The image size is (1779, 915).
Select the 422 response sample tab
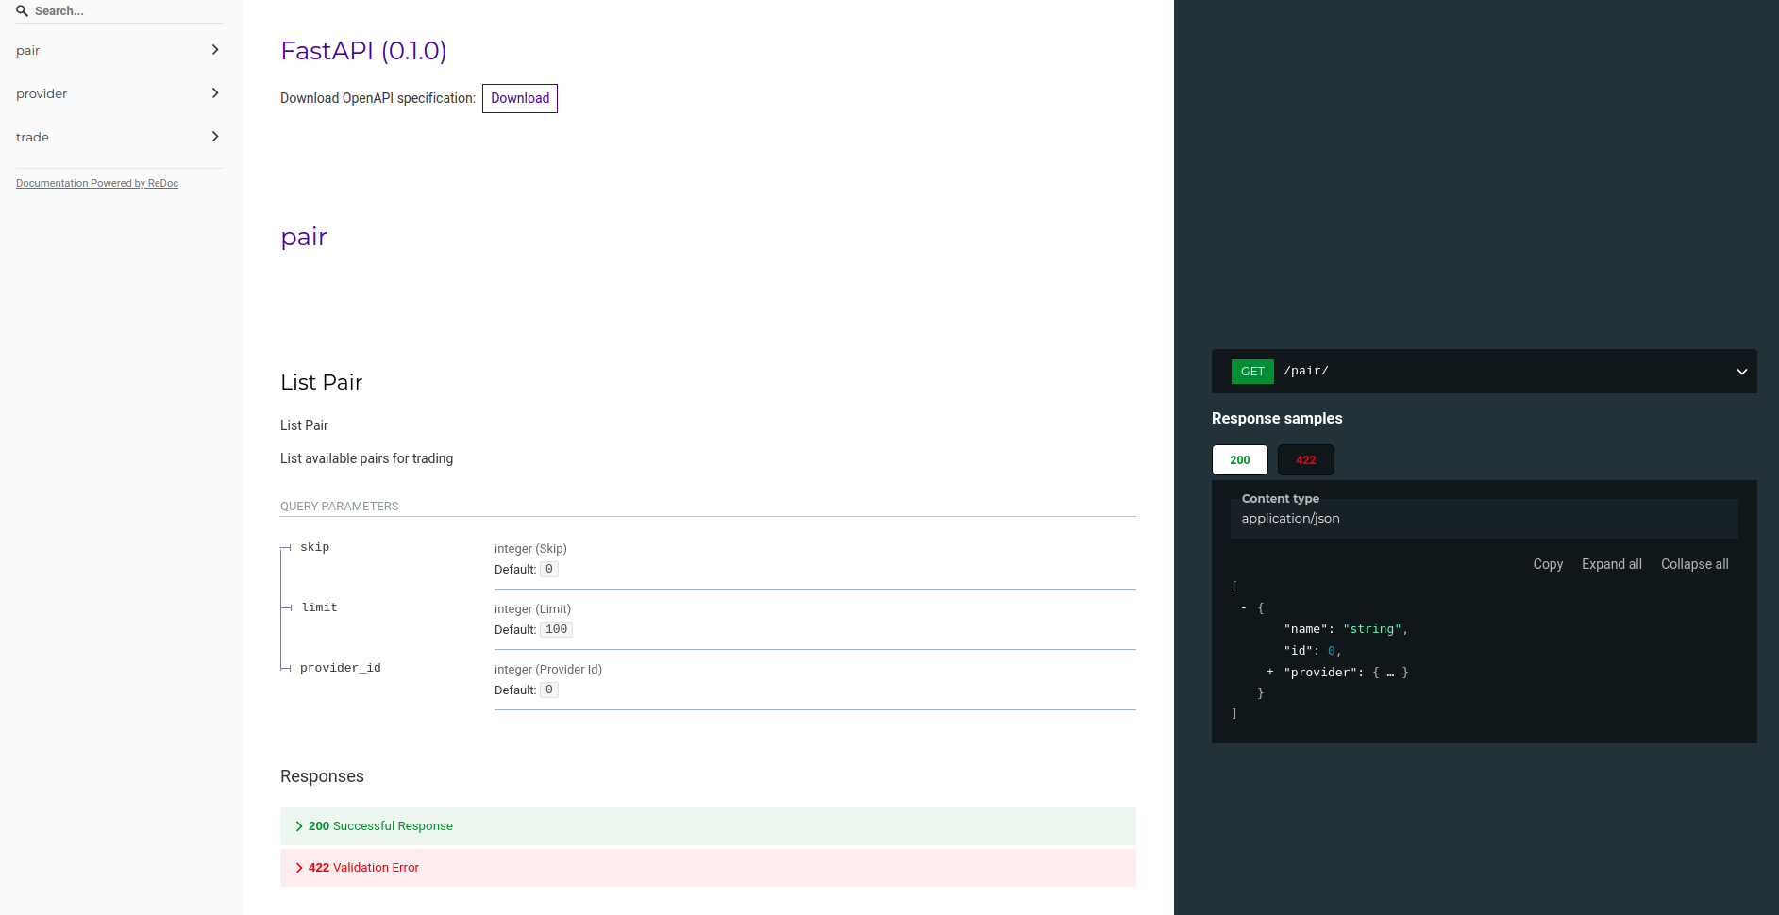[x=1306, y=460]
